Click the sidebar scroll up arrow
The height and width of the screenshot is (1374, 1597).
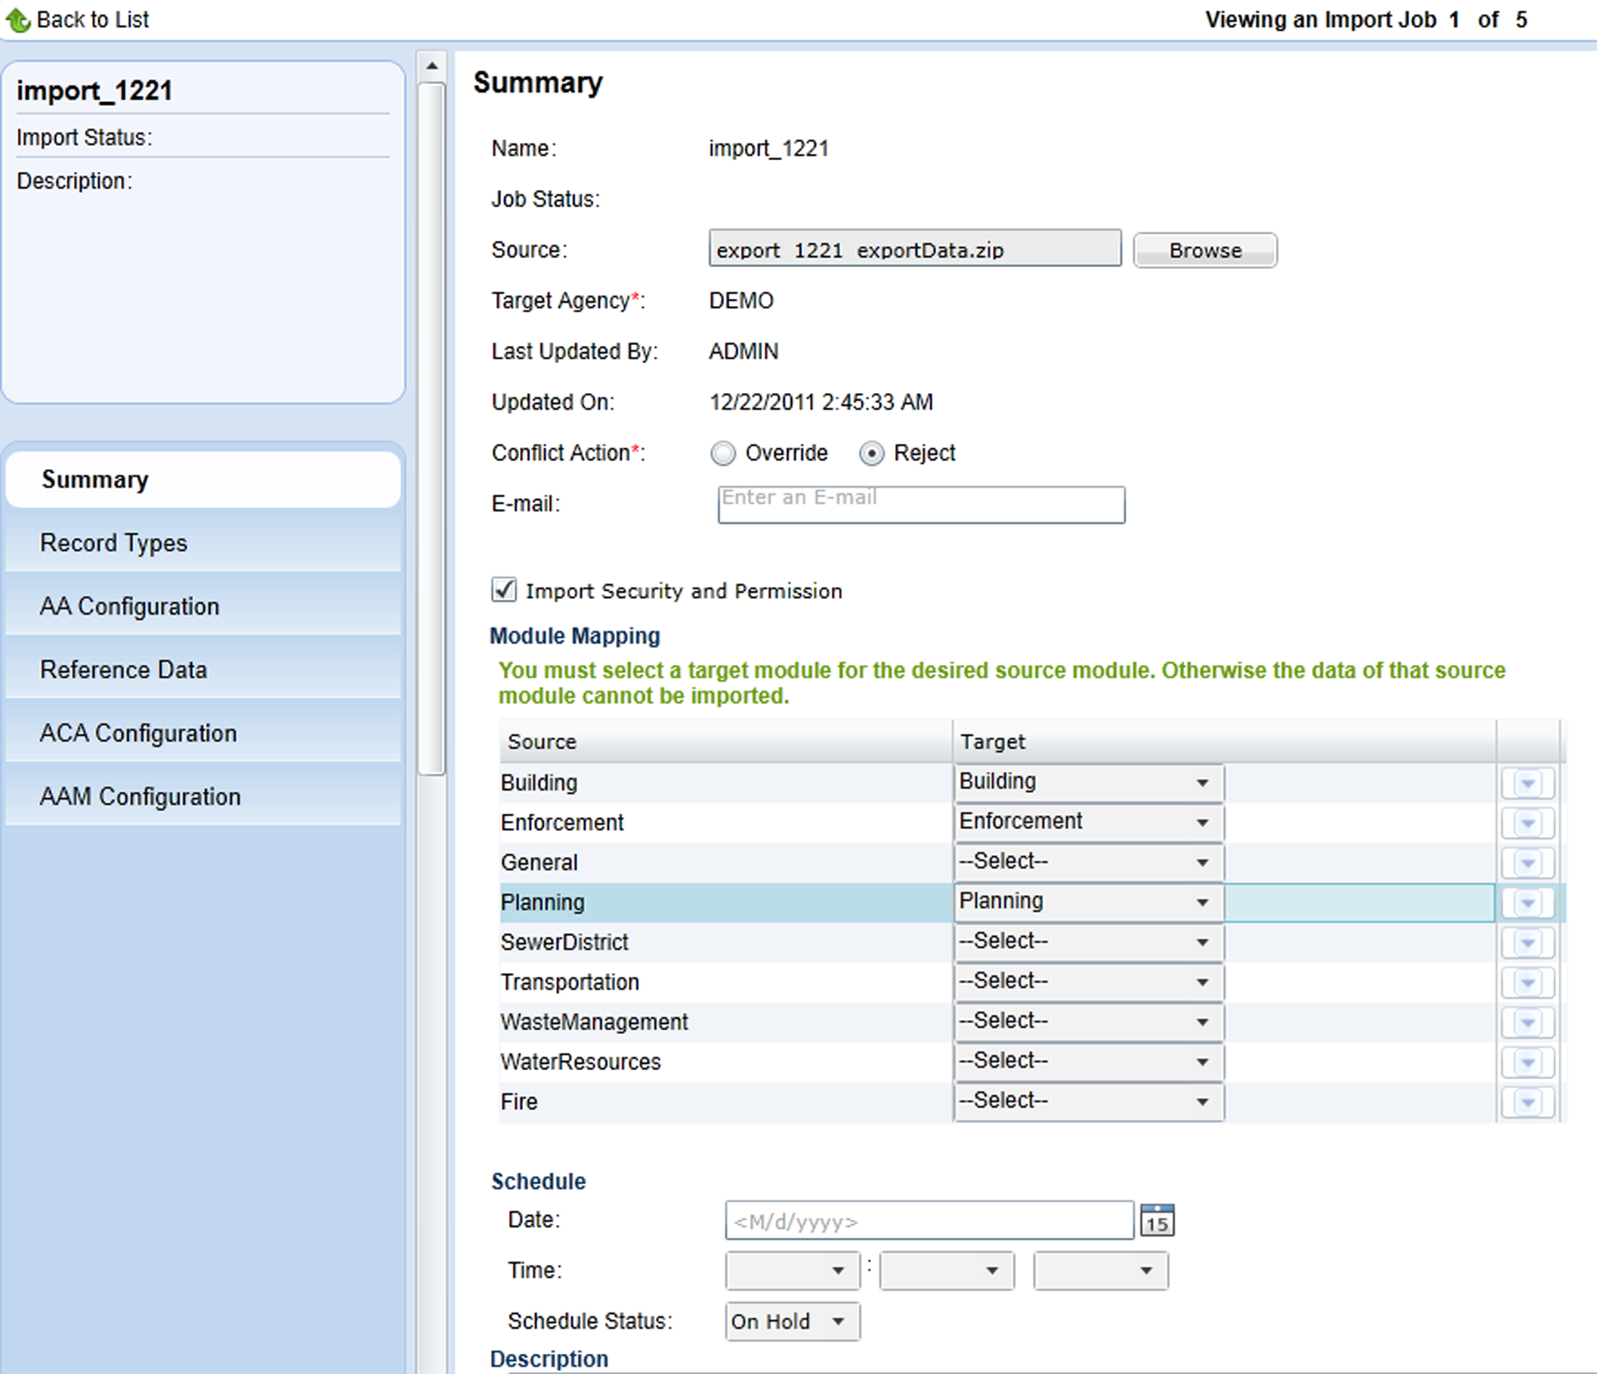point(432,66)
